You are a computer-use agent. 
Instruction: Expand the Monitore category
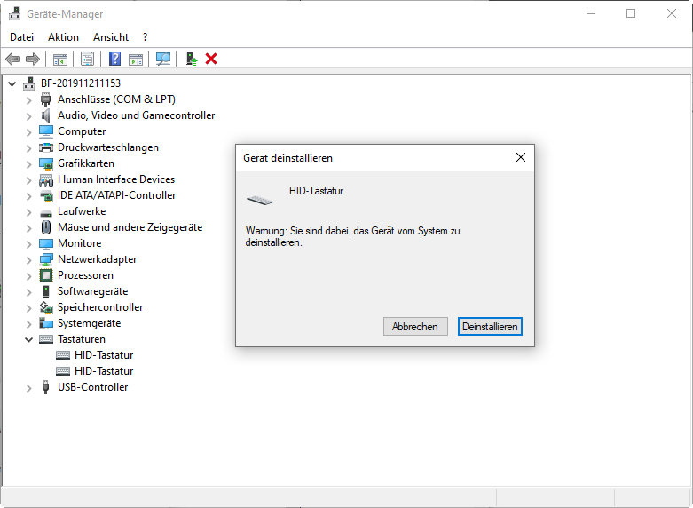click(28, 244)
